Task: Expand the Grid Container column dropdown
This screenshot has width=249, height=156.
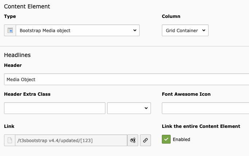Action: point(185,30)
